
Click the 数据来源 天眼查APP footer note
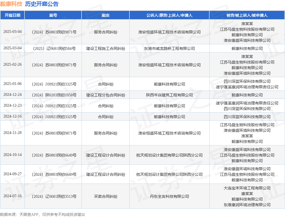43,214
